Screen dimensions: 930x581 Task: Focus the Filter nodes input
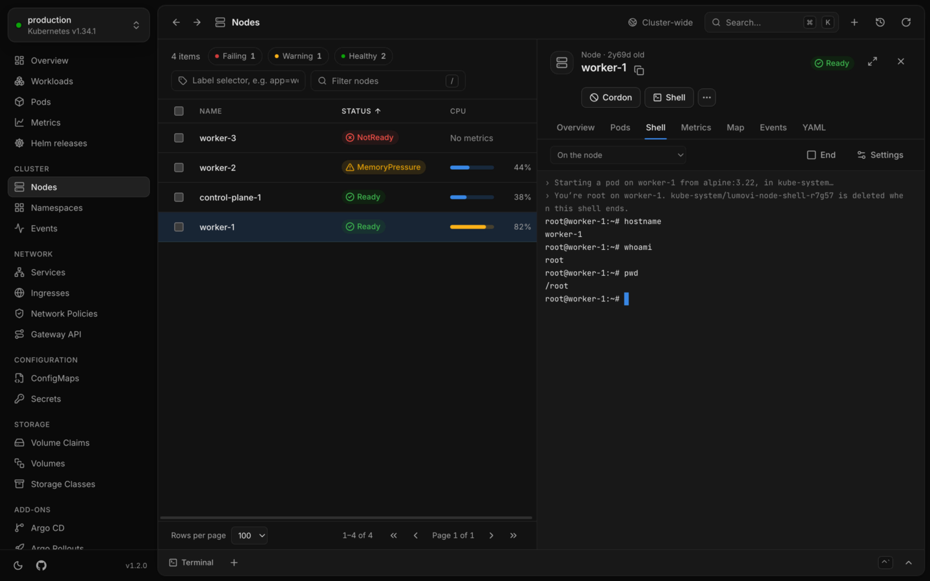coord(388,81)
